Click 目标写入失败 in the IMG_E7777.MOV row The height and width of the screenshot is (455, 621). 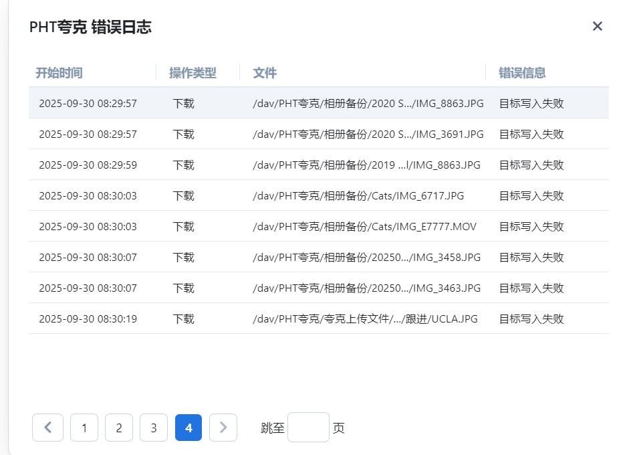tap(531, 227)
